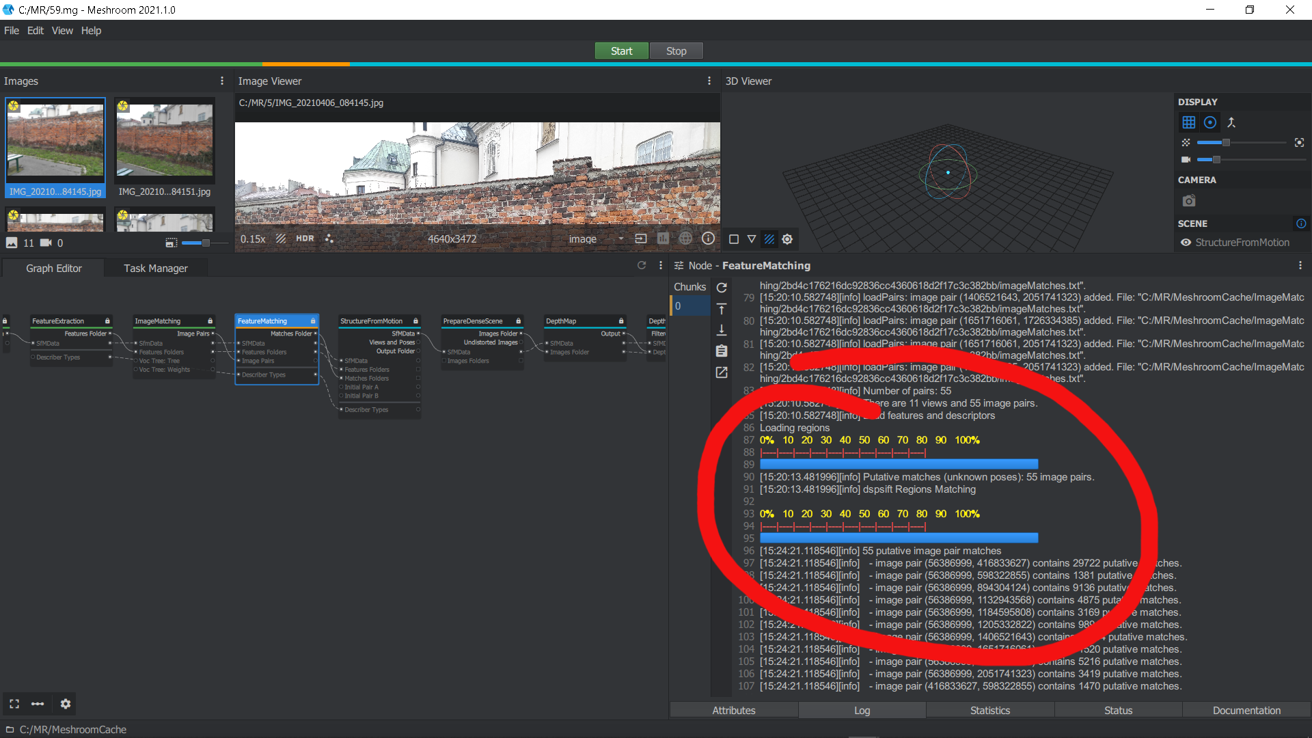1312x738 pixels.
Task: Open the Attributes tab
Action: [x=734, y=711]
